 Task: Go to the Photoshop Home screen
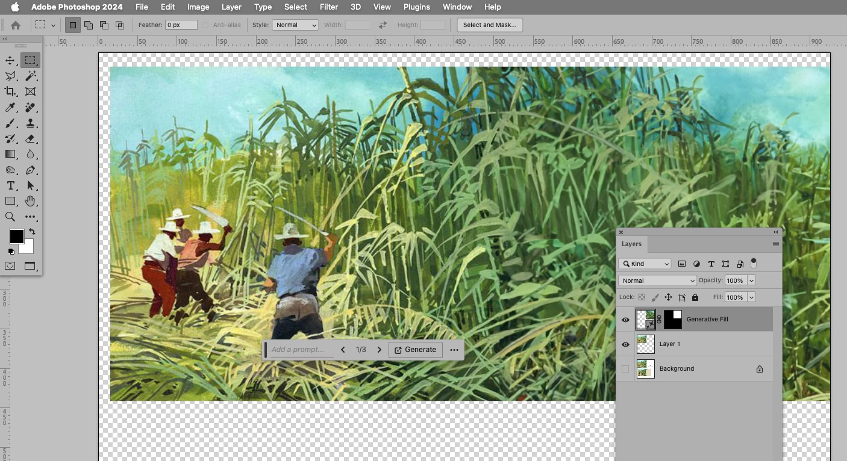(16, 25)
